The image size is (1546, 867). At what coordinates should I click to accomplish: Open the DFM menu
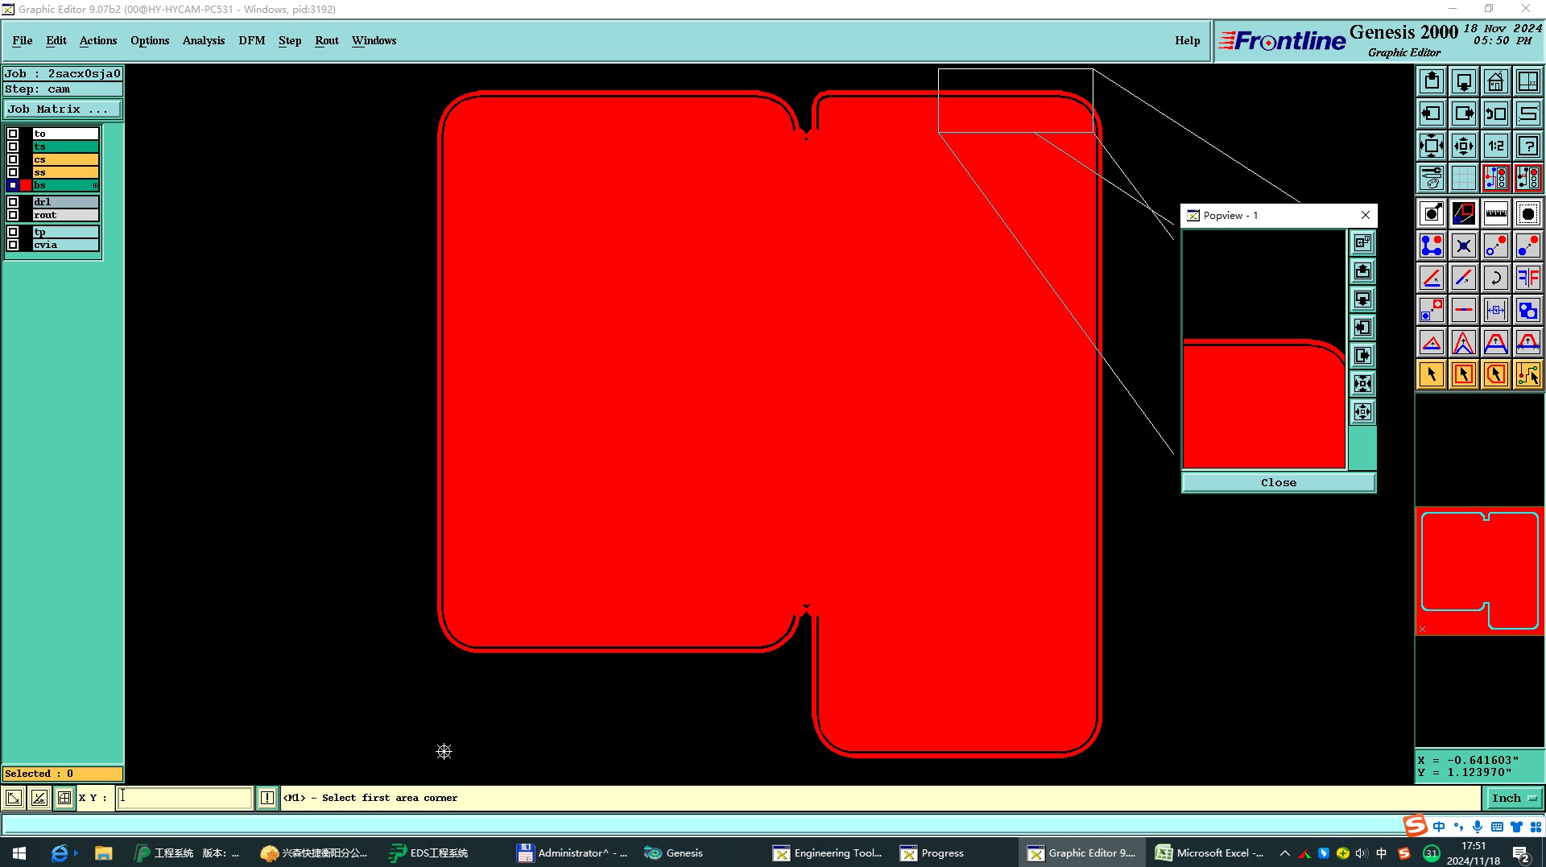(251, 40)
